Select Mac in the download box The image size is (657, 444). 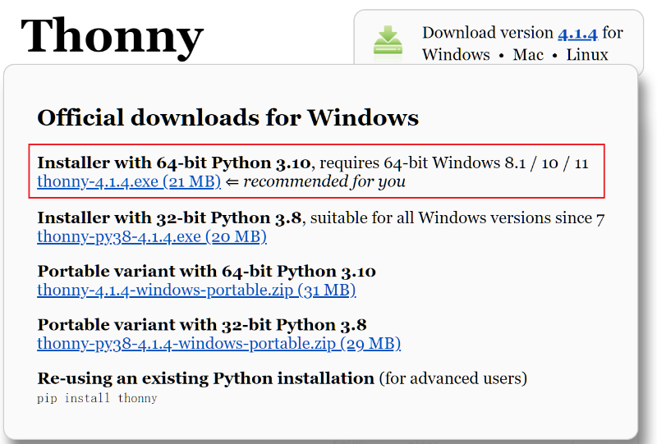point(528,55)
